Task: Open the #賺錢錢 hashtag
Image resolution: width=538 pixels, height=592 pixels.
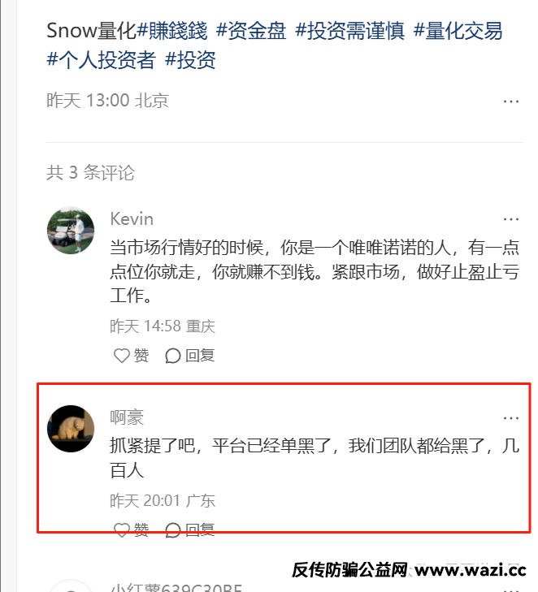Action: [x=172, y=31]
